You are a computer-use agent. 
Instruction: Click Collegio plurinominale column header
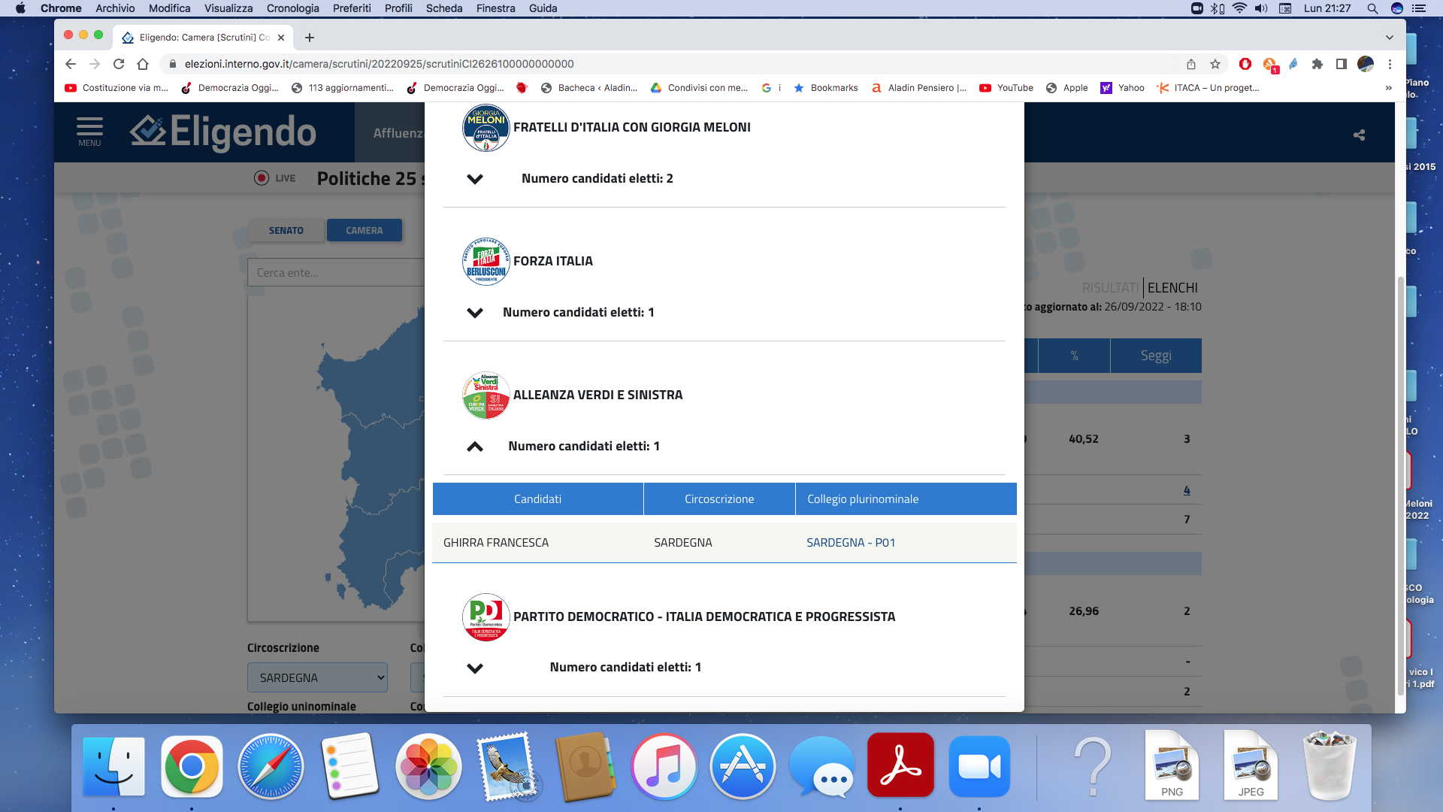point(906,499)
